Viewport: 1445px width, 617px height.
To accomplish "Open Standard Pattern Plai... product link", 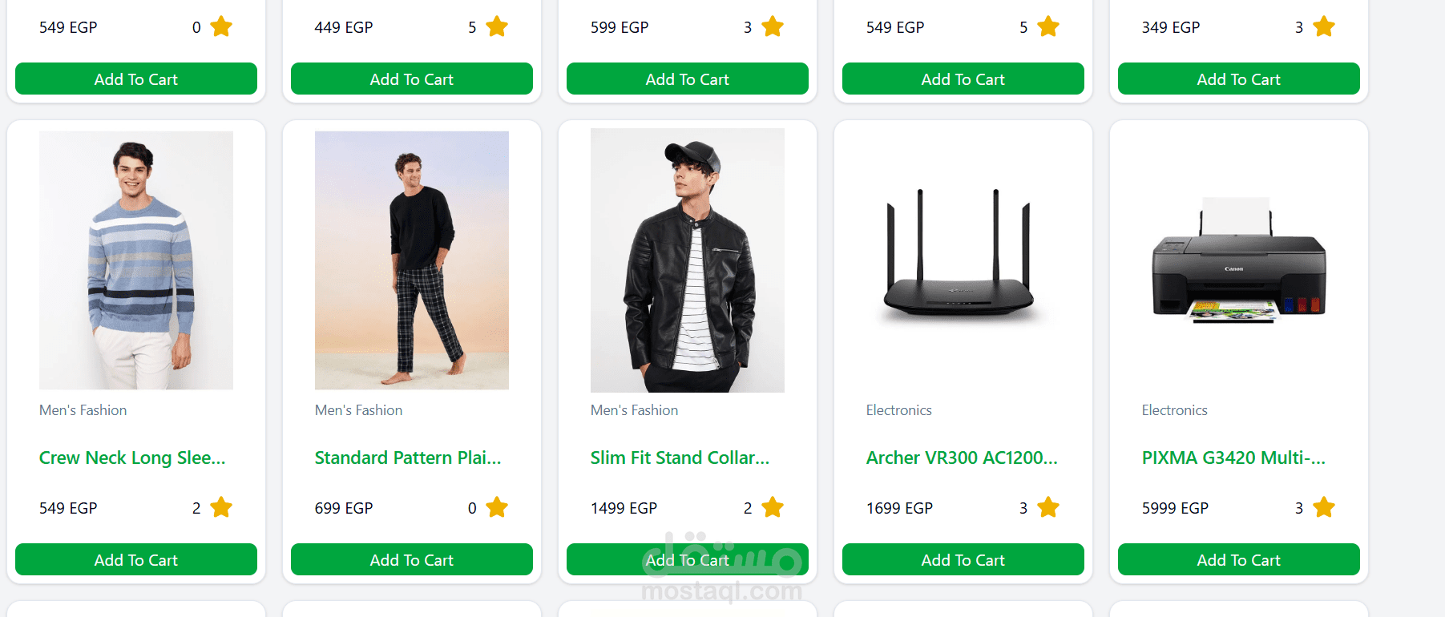I will [x=408, y=458].
